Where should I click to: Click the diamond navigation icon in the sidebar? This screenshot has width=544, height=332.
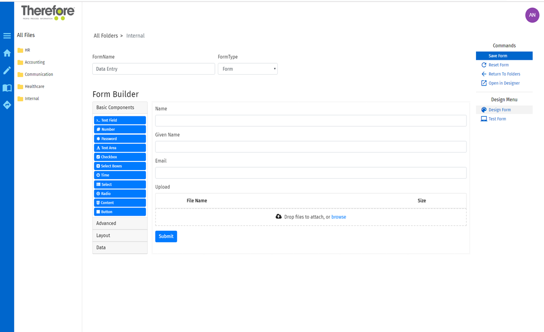pyautogui.click(x=7, y=105)
